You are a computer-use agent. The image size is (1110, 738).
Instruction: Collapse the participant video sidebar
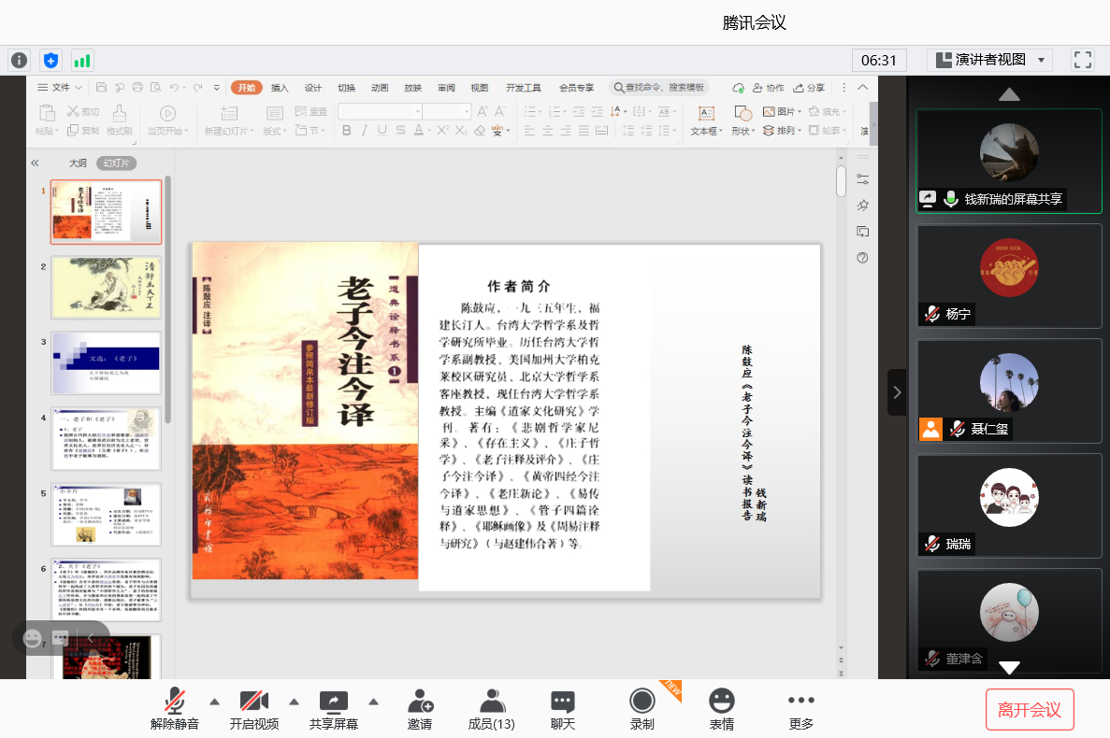tap(897, 392)
